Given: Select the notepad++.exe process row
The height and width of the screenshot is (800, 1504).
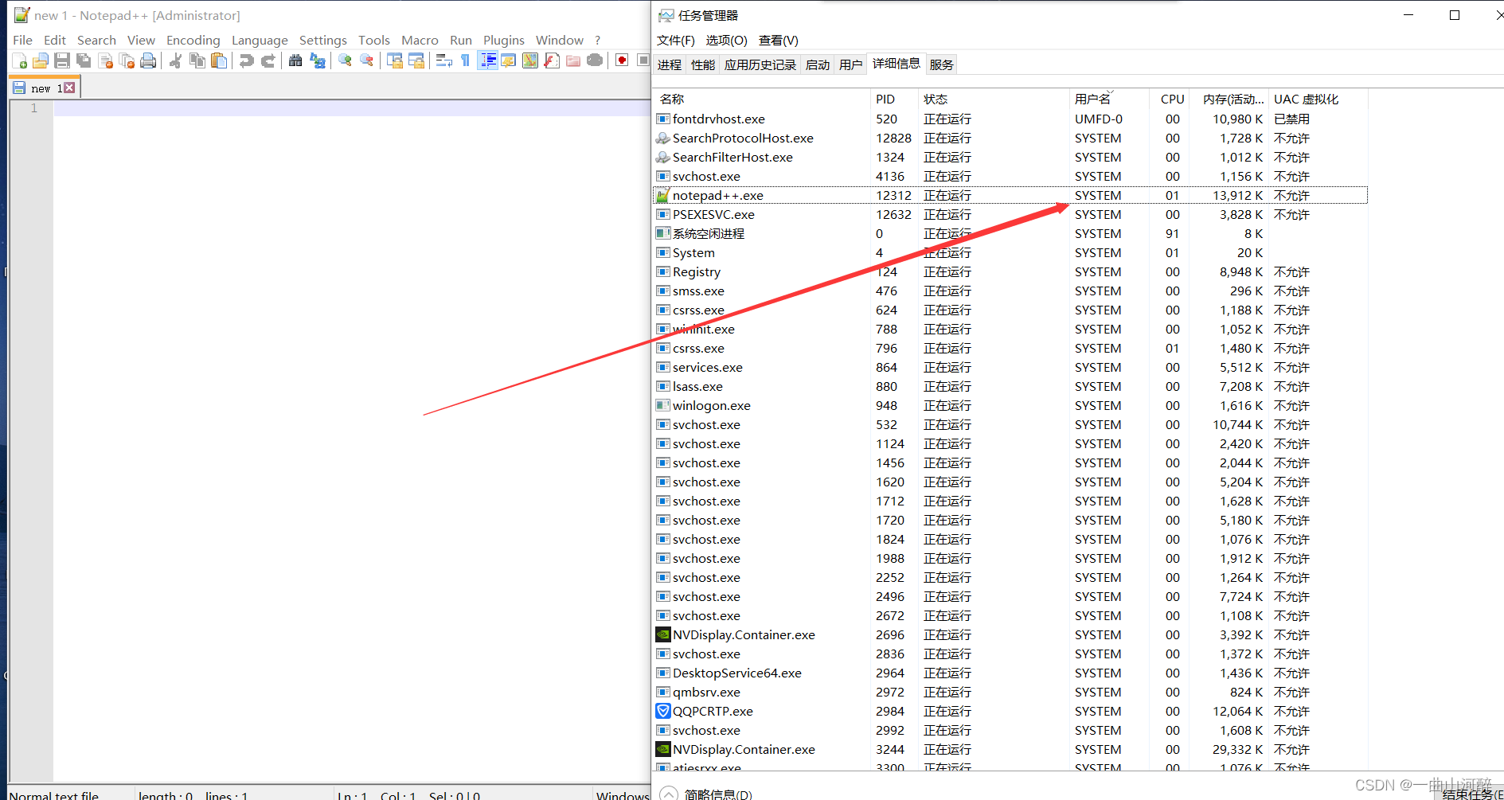Looking at the screenshot, I should 1010,195.
